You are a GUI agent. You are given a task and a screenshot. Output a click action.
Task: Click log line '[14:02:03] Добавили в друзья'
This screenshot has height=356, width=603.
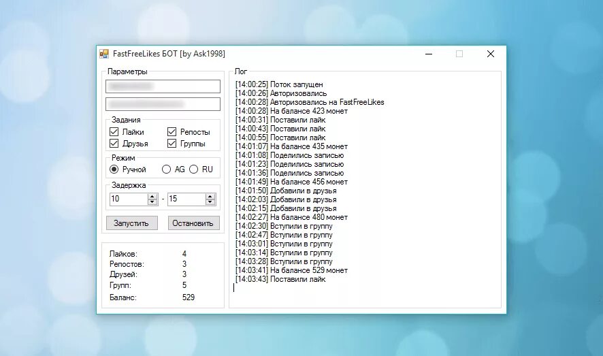pyautogui.click(x=286, y=199)
